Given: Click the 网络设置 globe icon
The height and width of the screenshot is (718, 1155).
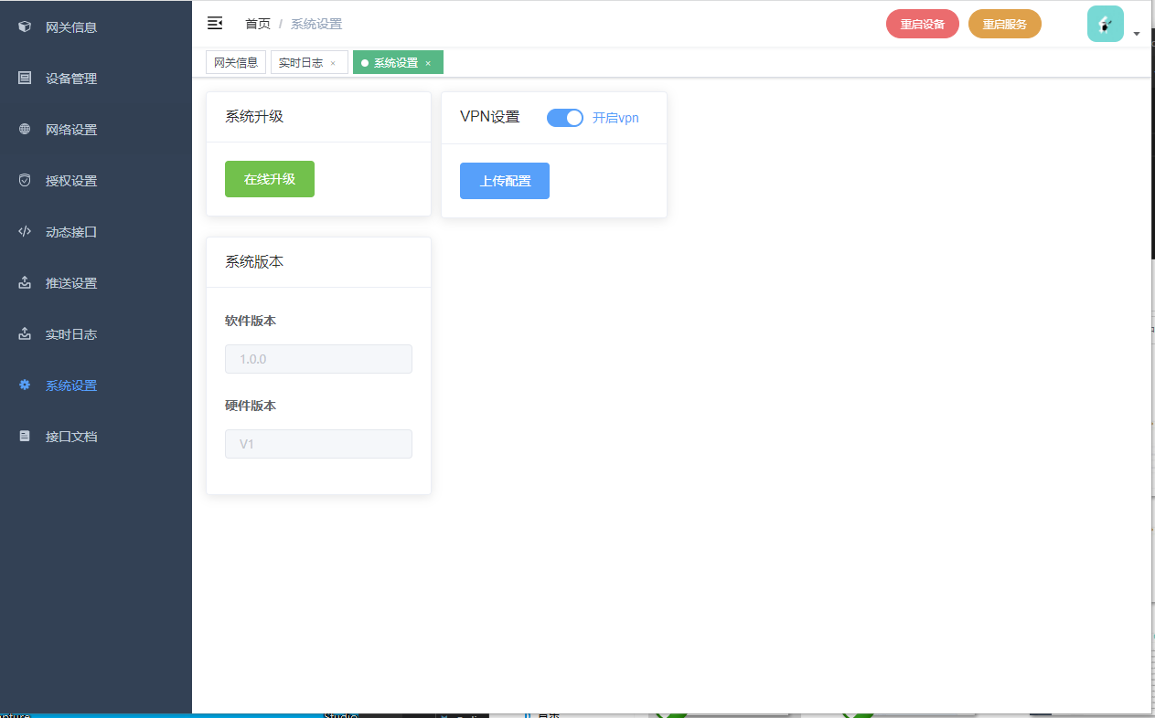Looking at the screenshot, I should tap(25, 130).
